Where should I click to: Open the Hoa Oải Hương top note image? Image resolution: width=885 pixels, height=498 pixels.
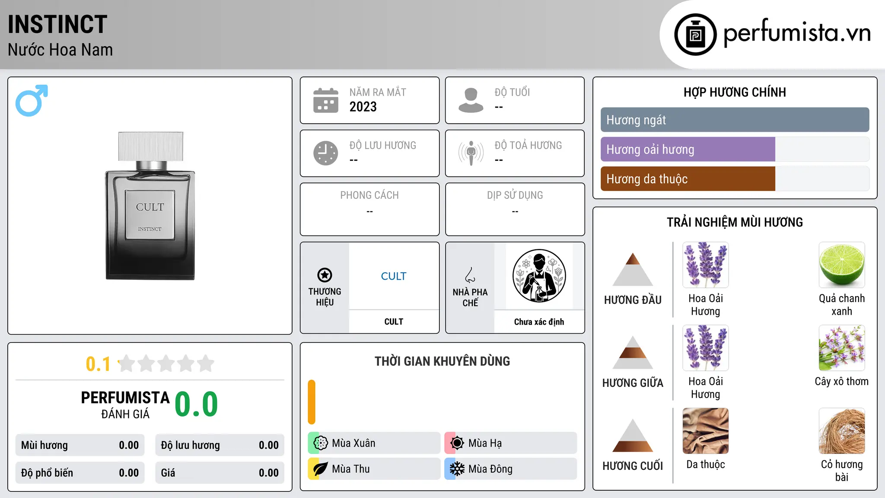706,265
